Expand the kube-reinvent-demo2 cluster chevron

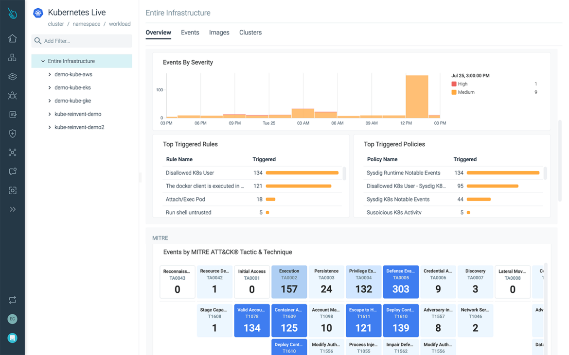[50, 127]
